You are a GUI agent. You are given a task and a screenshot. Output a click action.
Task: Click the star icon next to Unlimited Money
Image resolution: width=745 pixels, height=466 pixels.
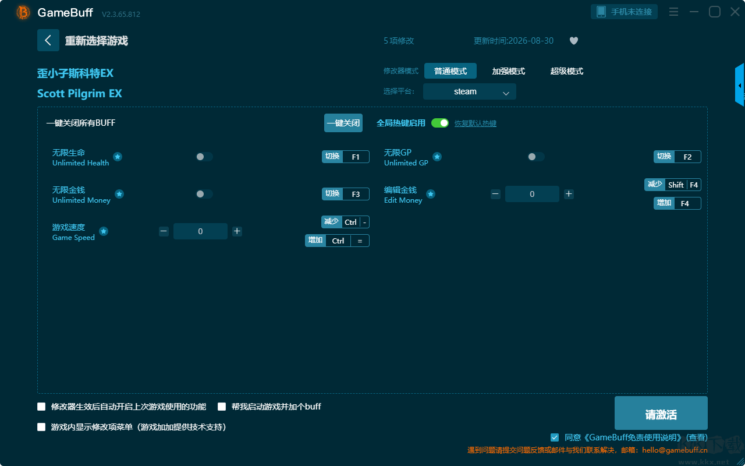(x=119, y=194)
